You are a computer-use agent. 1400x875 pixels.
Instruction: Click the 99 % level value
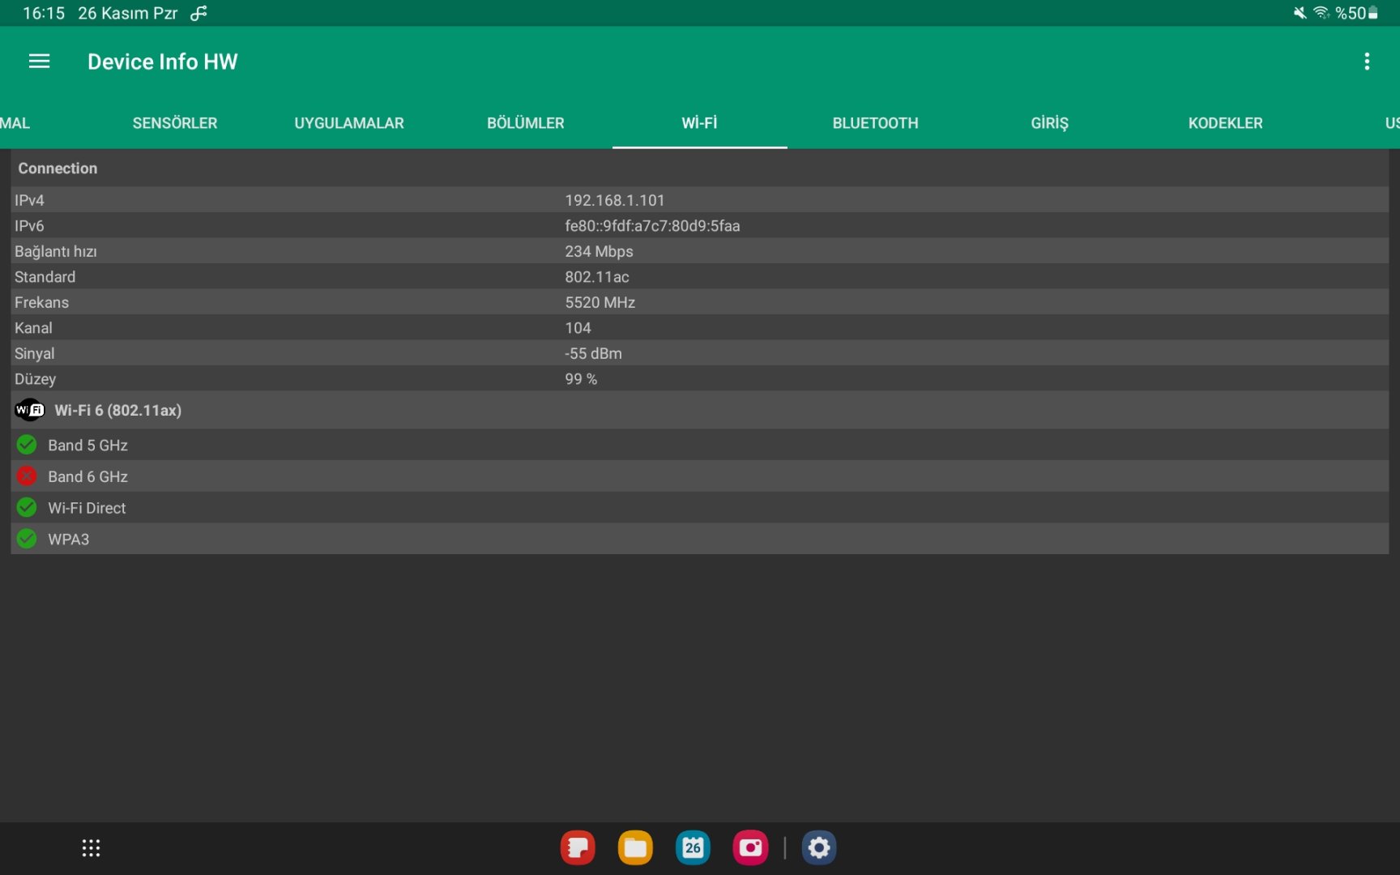581,379
